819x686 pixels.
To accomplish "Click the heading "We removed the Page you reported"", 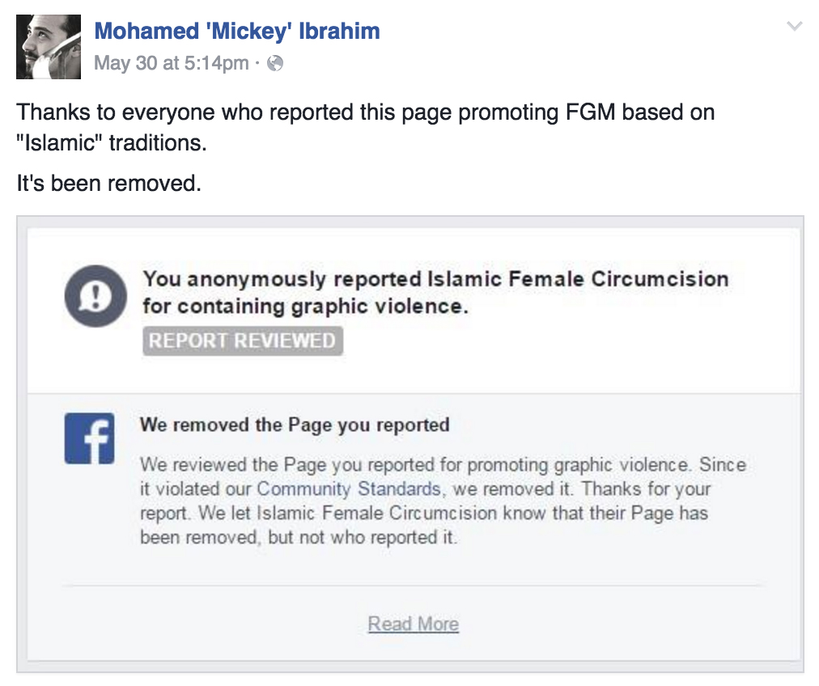I will [x=295, y=425].
